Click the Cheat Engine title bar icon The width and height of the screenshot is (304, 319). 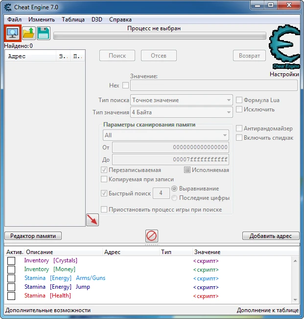(x=8, y=7)
